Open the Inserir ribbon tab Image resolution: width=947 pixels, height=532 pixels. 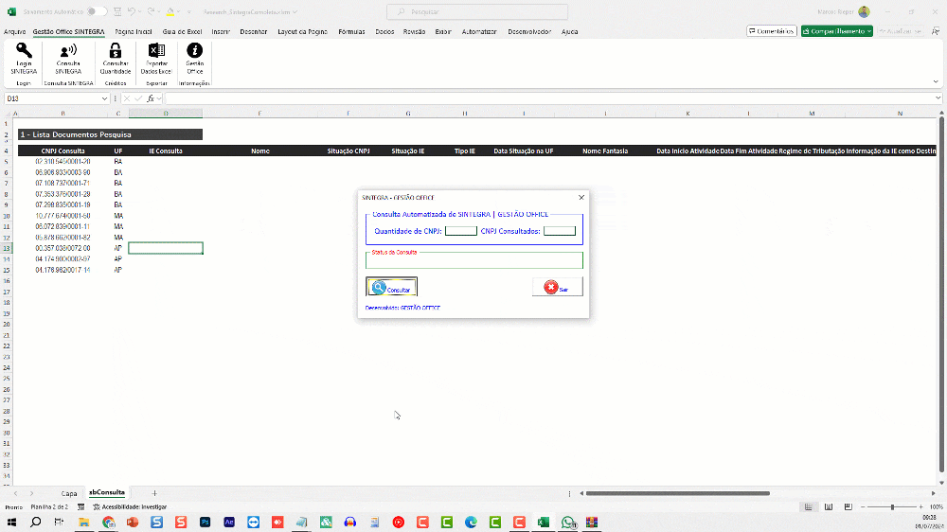(221, 31)
